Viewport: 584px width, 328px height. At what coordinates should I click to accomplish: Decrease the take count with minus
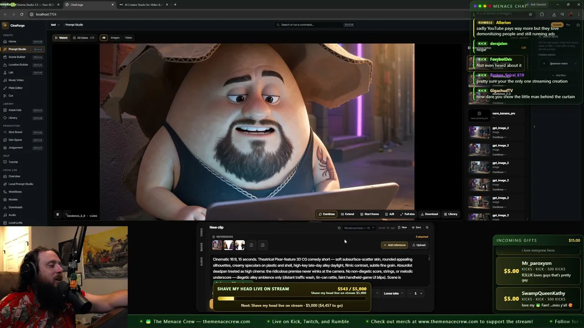click(410, 293)
